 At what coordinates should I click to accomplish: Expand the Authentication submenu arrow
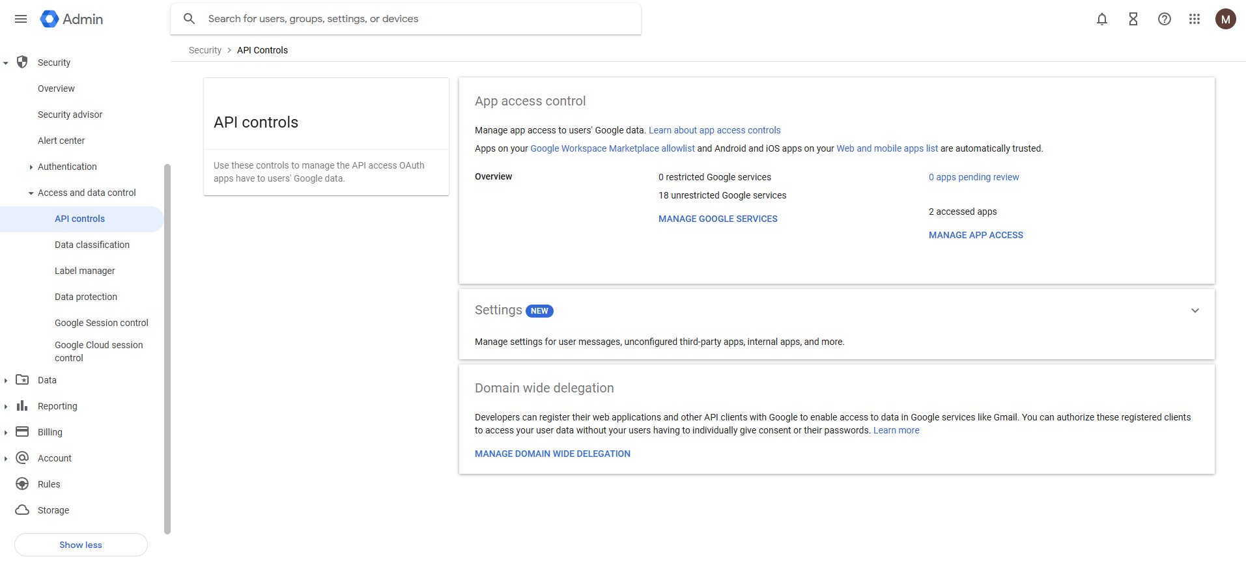(31, 167)
